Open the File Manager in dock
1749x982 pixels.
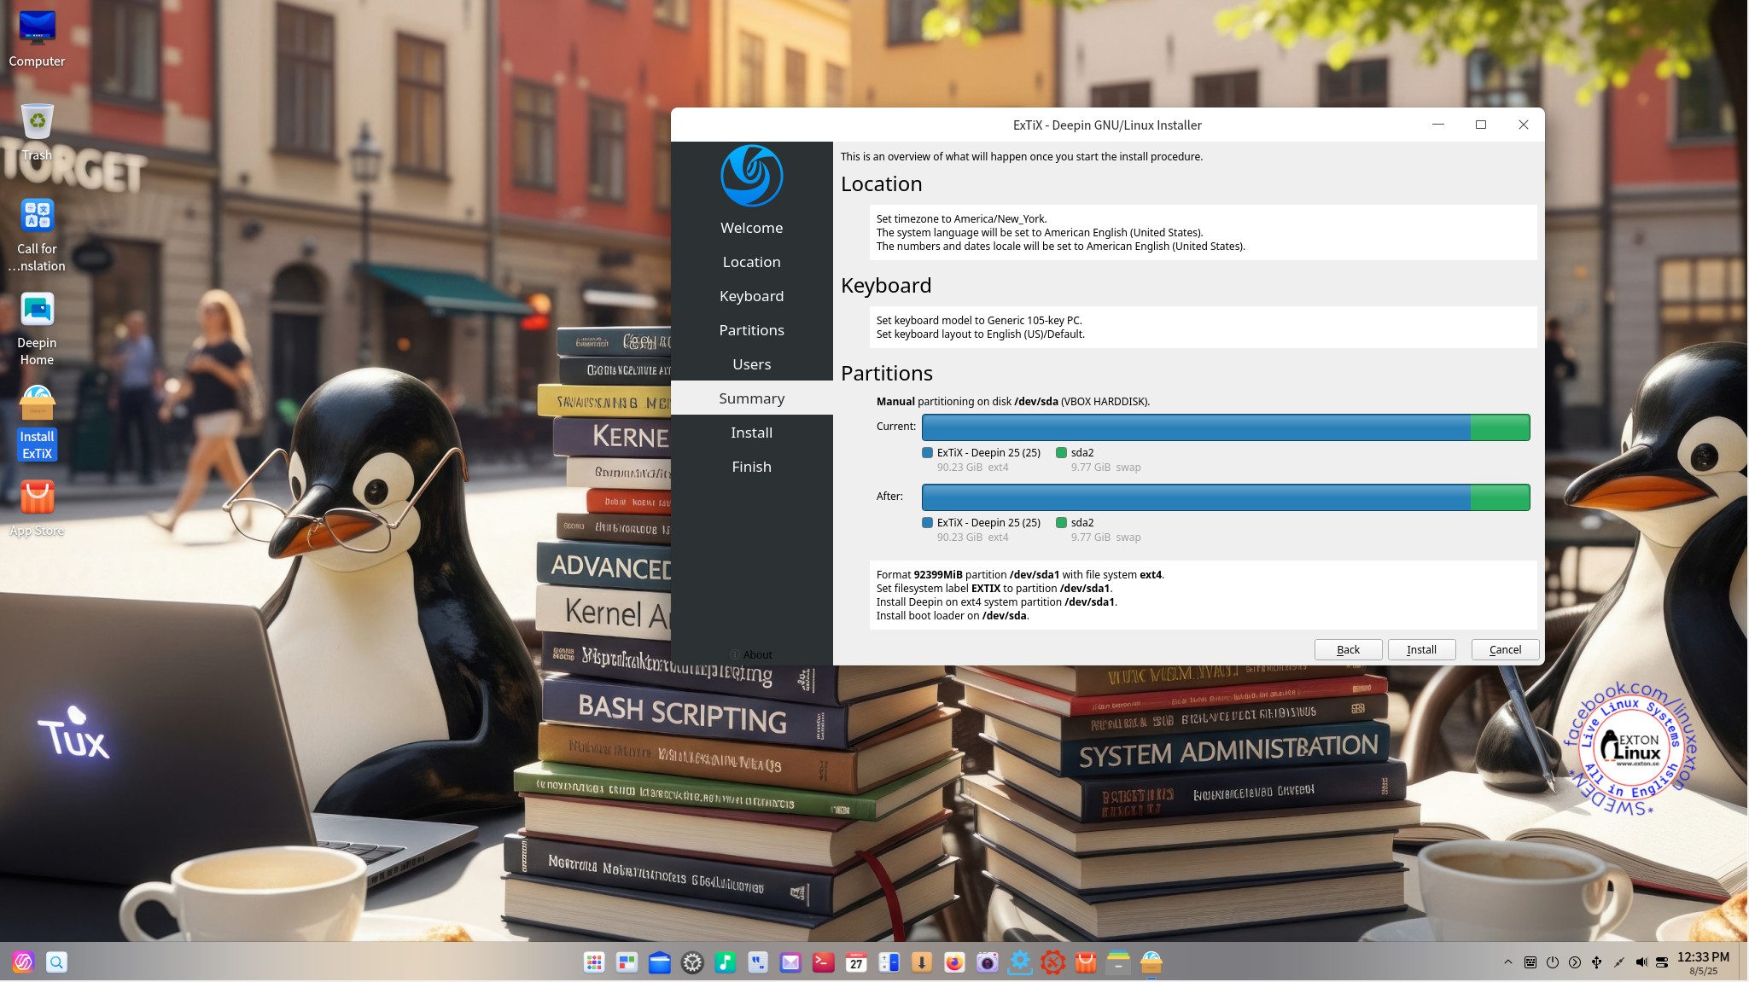660,962
